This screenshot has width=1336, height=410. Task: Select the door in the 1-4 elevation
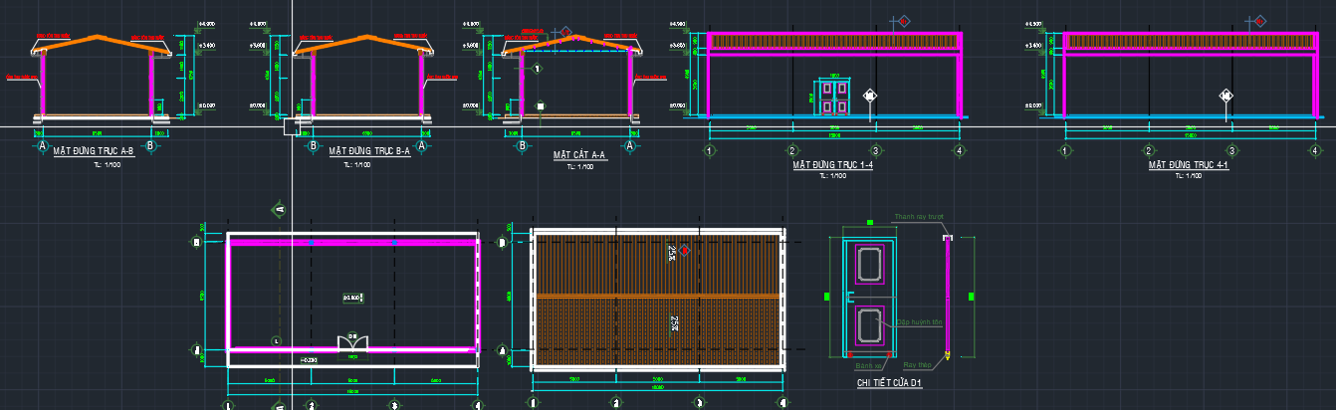tap(834, 97)
